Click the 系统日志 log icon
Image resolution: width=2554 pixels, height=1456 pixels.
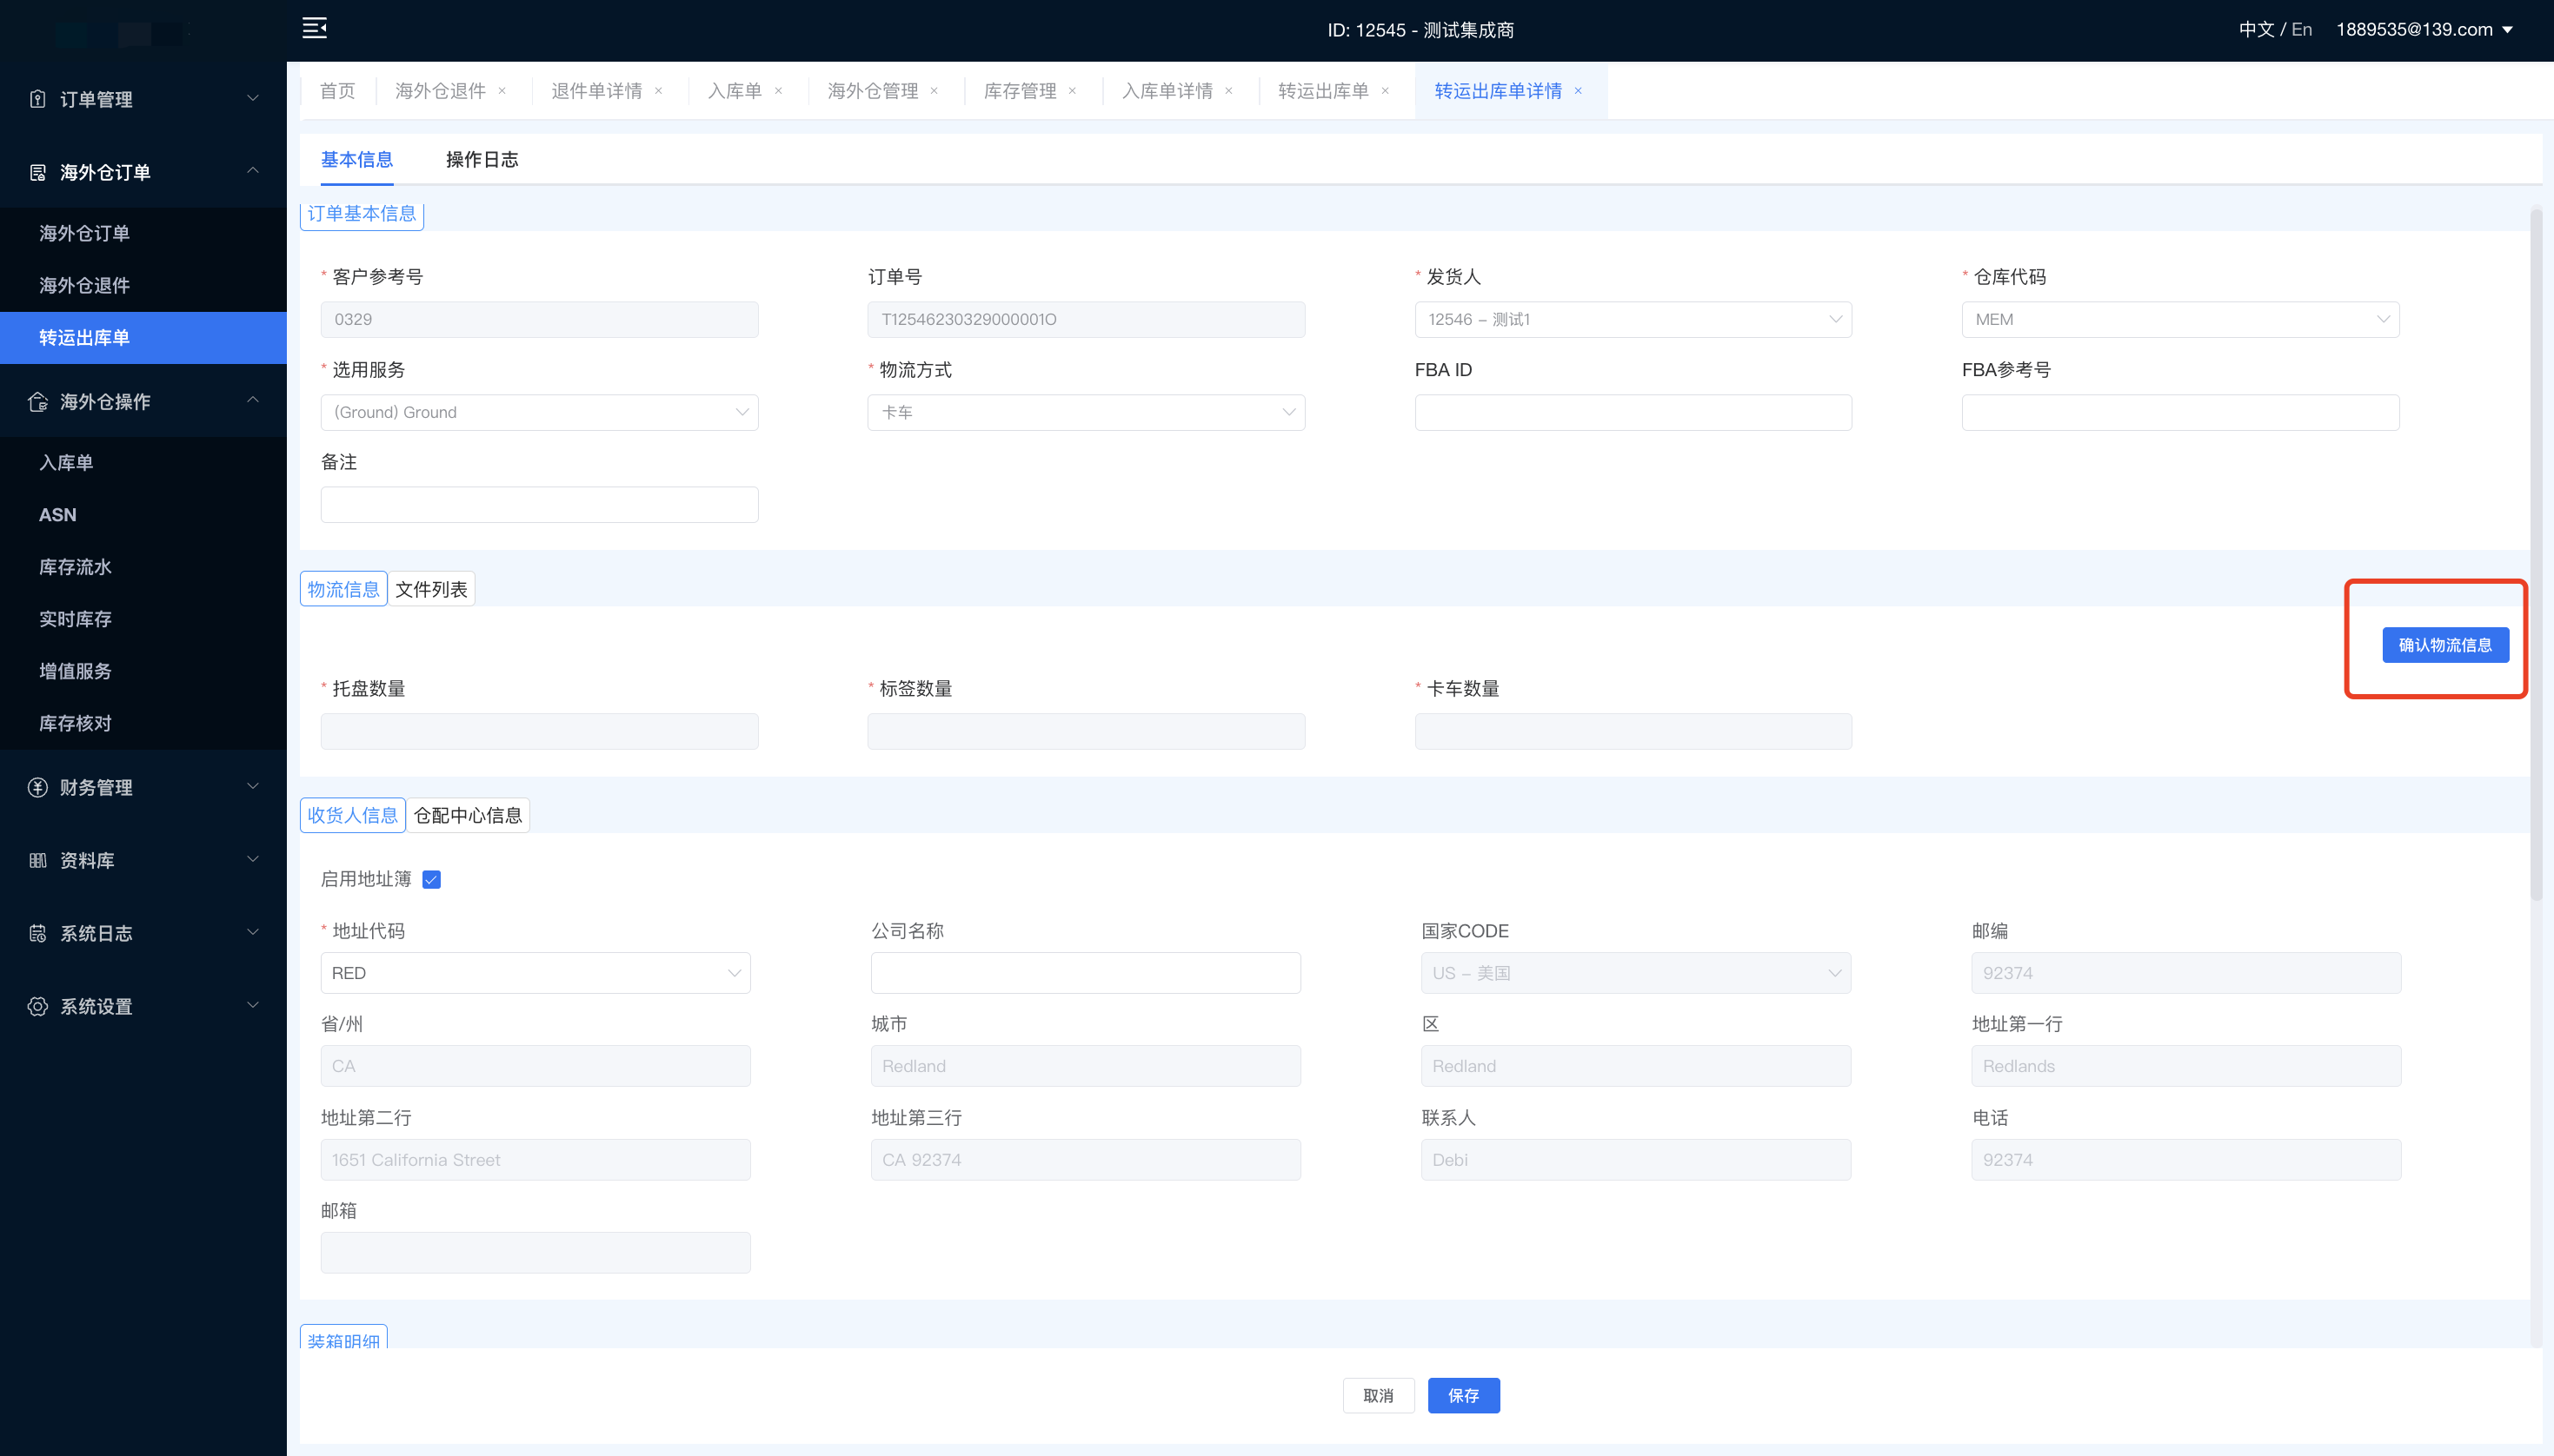[x=38, y=933]
